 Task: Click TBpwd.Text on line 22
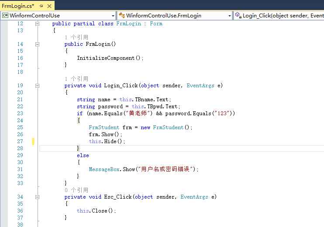point(162,107)
